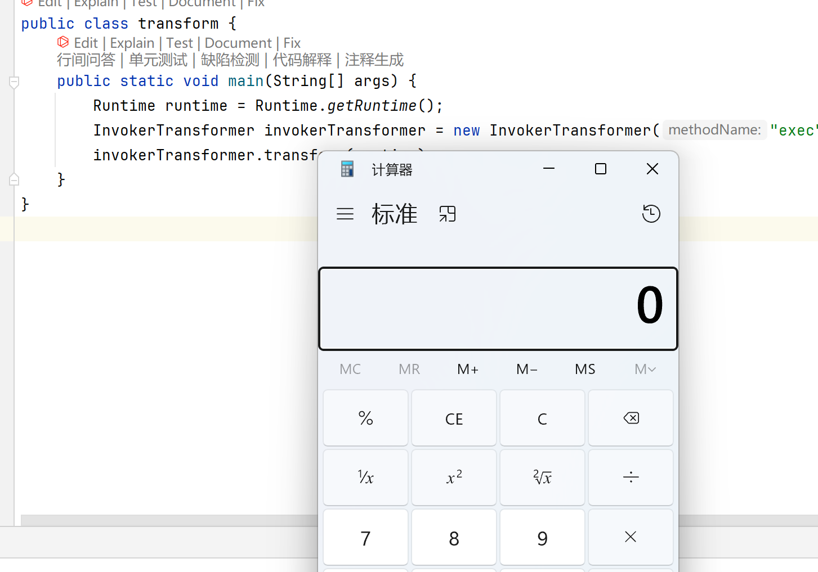
Task: Click the square root function button
Action: 543,478
